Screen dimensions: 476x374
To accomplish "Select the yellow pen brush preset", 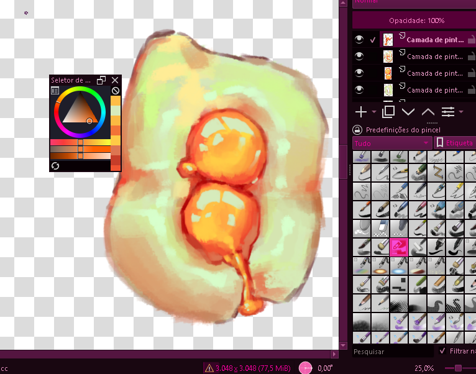I will click(x=454, y=191).
